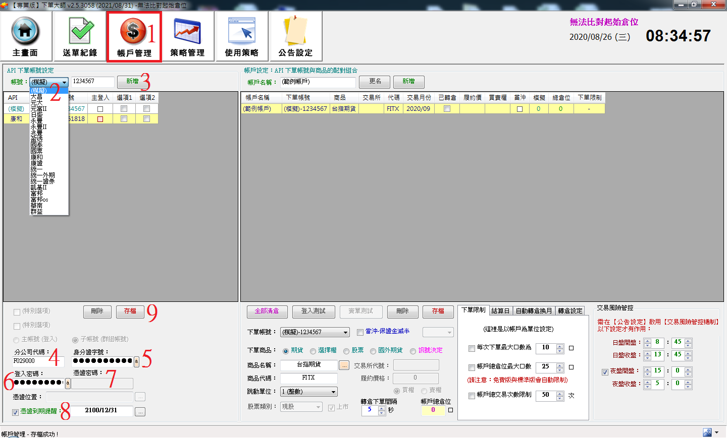This screenshot has height=438, width=727.
Task: Toggle the 夜盤開盤 checkbox
Action: [605, 372]
